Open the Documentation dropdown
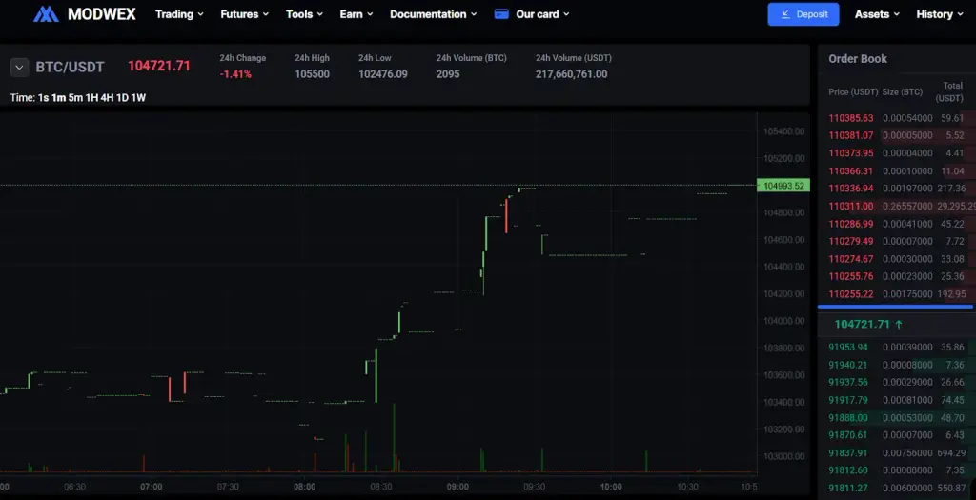 (x=434, y=14)
